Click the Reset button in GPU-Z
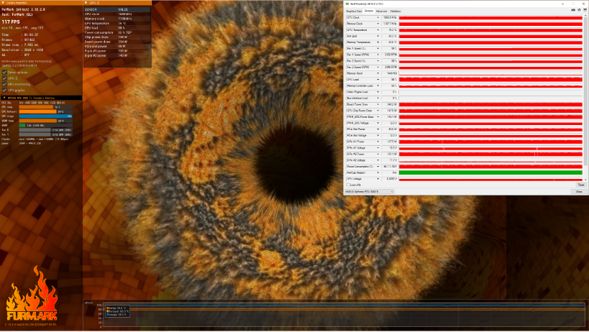Image resolution: width=589 pixels, height=332 pixels. tap(581, 185)
